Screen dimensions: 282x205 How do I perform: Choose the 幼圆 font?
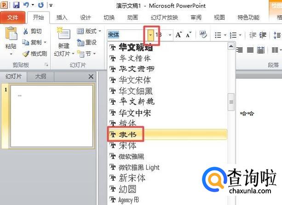[x=167, y=189]
